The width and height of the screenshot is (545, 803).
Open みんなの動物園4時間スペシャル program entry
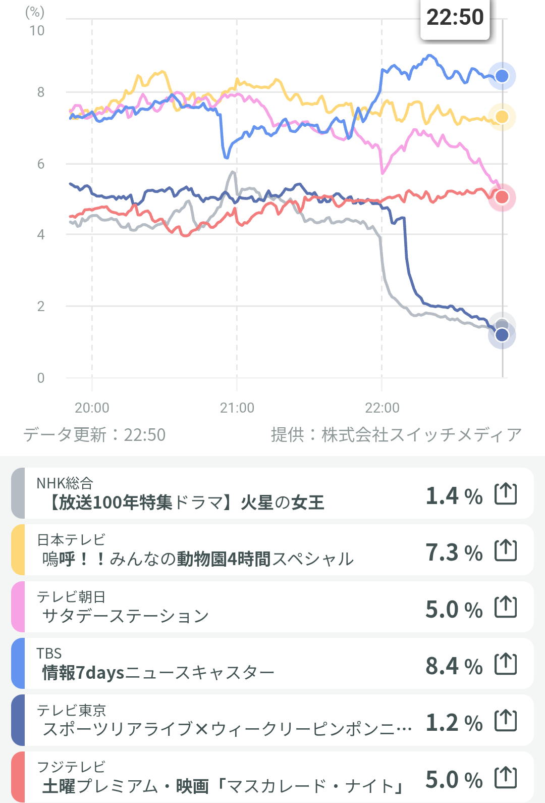[x=198, y=559]
